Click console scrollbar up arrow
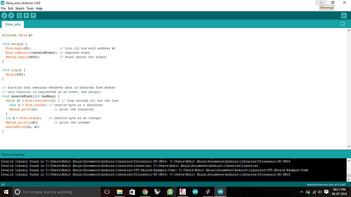 point(349,161)
